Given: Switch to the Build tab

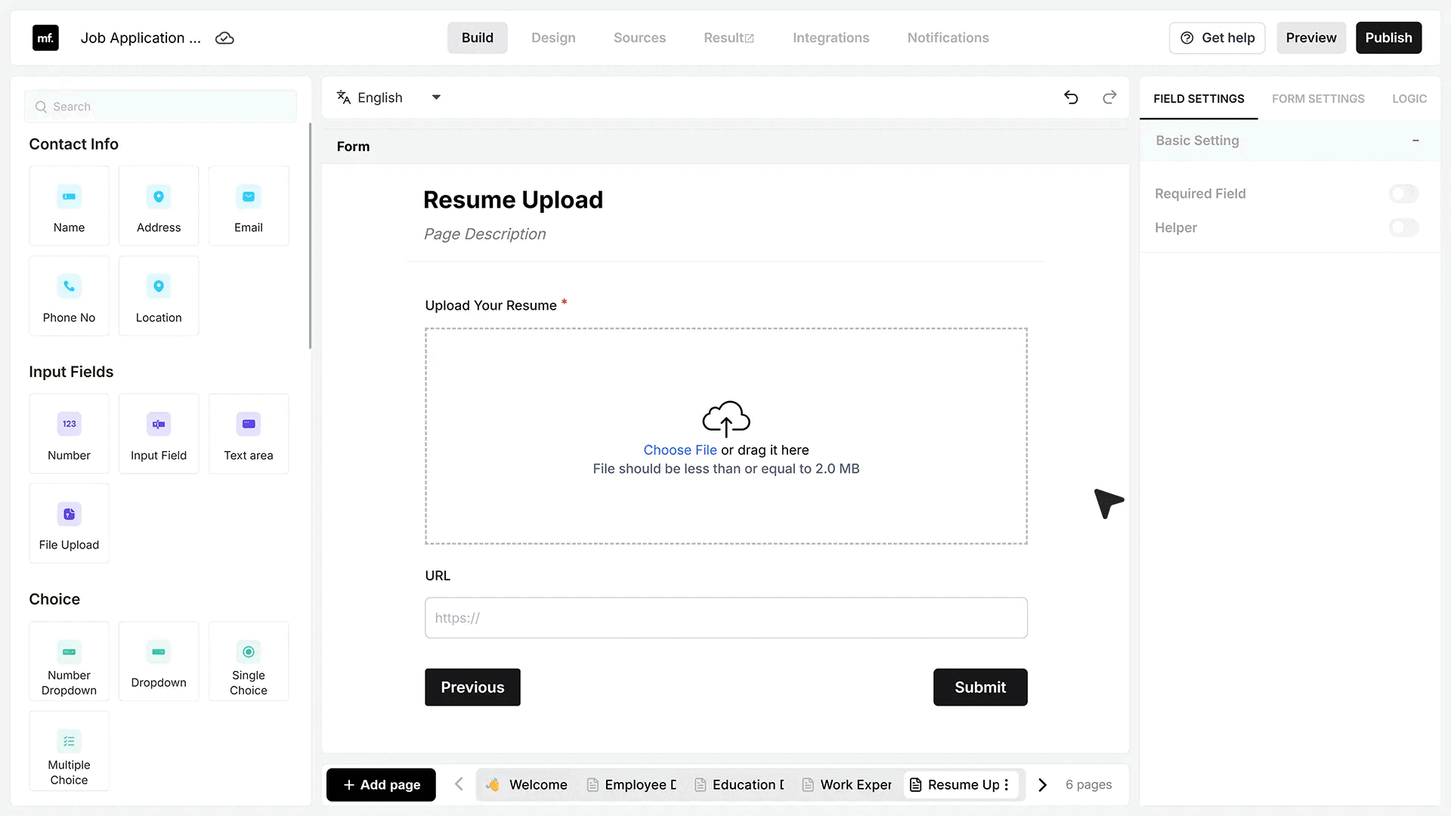Looking at the screenshot, I should pos(478,38).
